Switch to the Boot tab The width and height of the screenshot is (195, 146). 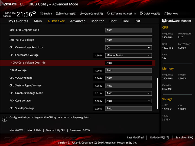(x=113, y=21)
